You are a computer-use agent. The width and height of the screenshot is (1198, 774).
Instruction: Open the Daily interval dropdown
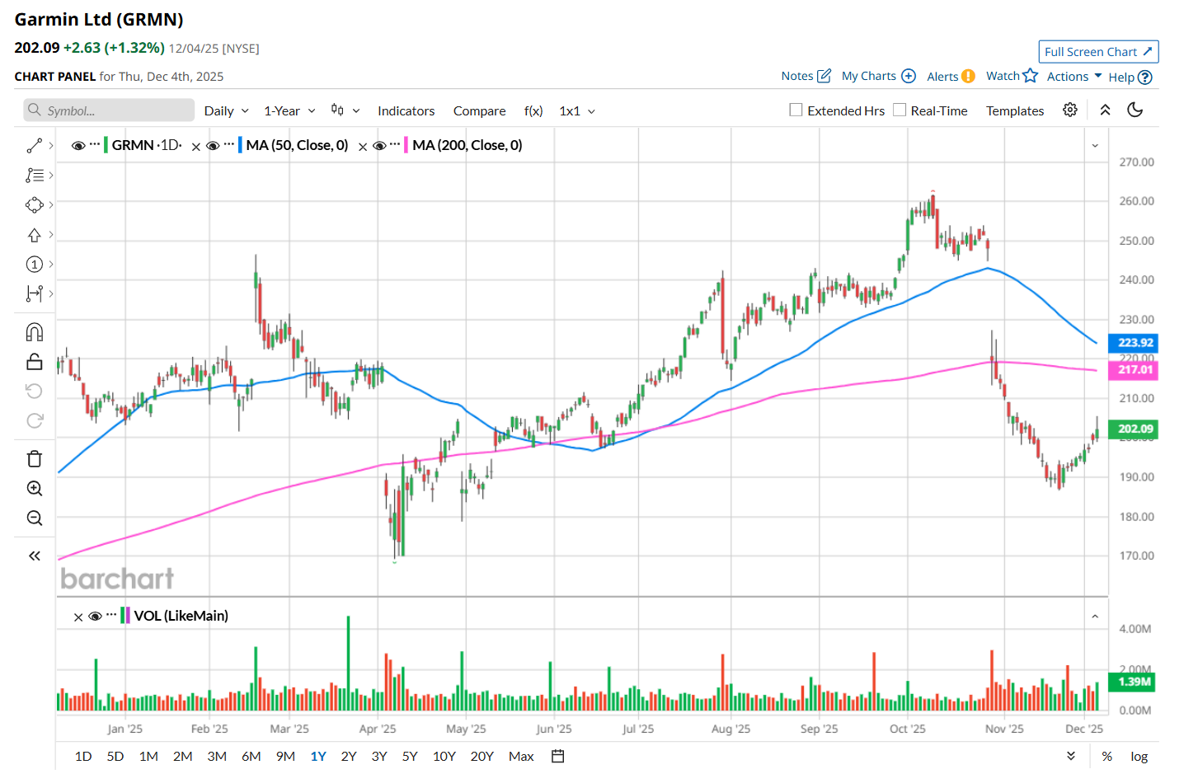point(226,111)
